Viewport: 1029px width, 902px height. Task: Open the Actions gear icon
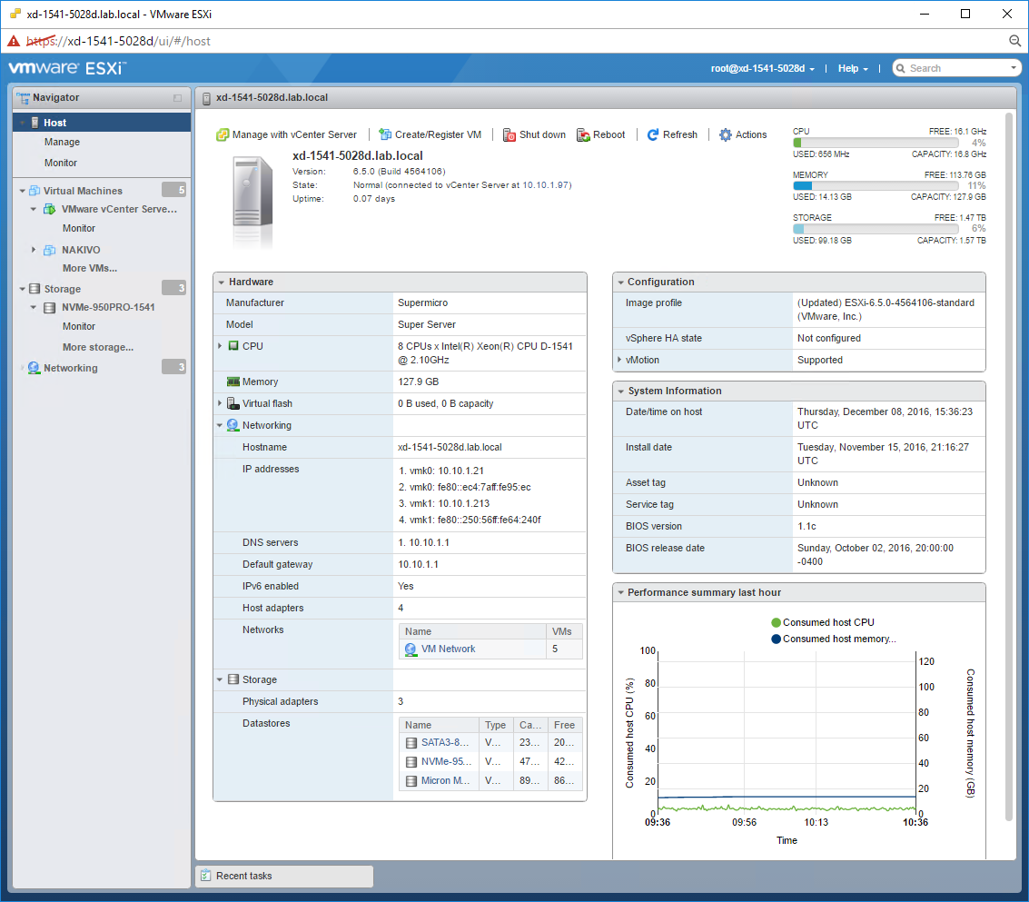(x=725, y=134)
